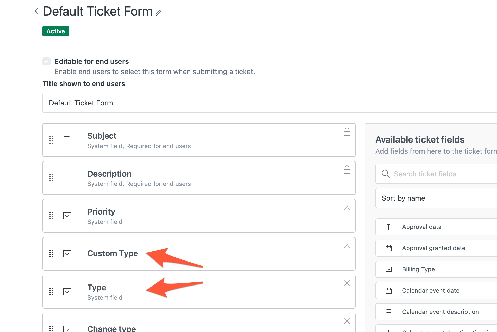
Task: Toggle the Editable for end users checkbox
Action: [x=46, y=61]
